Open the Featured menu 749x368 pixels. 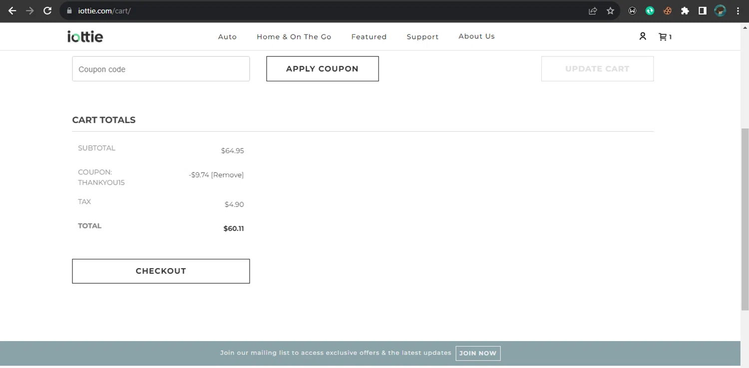(x=369, y=37)
